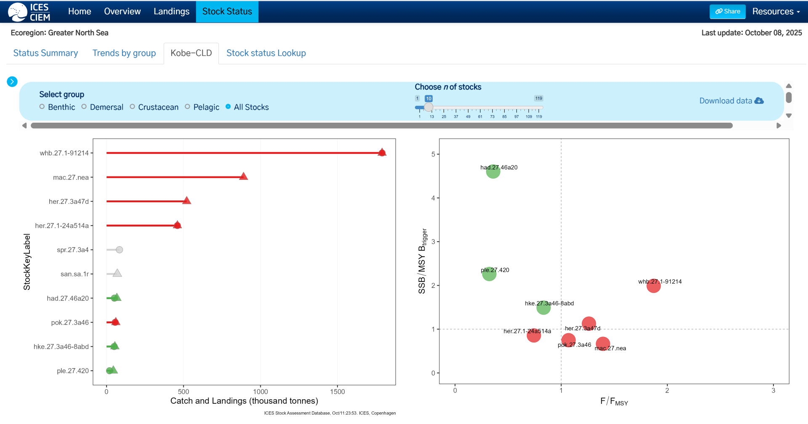Click the Download data link
The width and height of the screenshot is (808, 424).
tap(726, 101)
